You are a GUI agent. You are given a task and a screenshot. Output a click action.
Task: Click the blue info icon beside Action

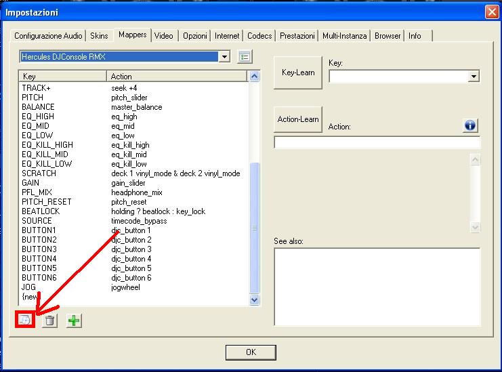(470, 125)
